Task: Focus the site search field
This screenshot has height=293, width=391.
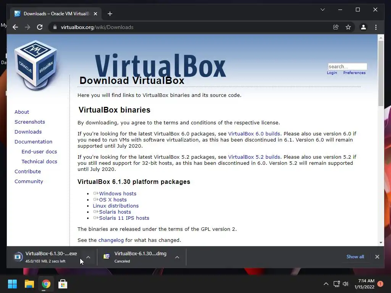Action: [347, 66]
